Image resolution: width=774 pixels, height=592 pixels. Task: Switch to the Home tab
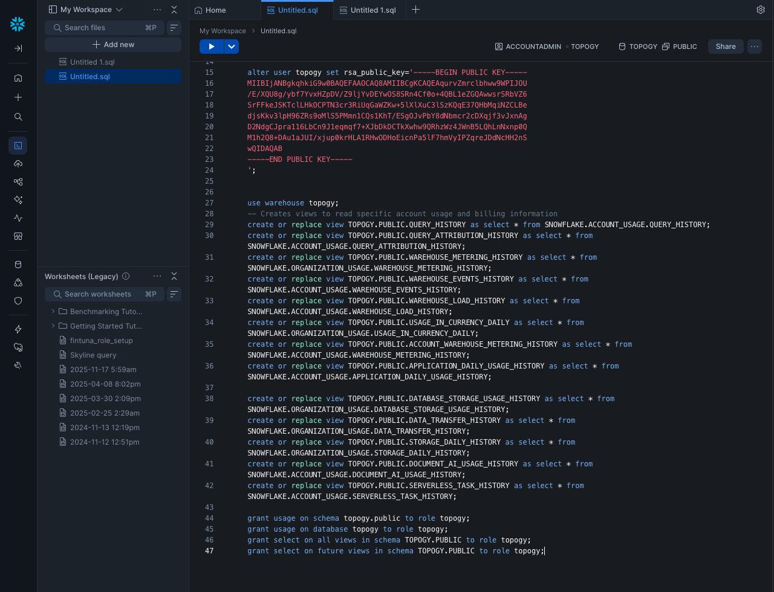click(224, 10)
